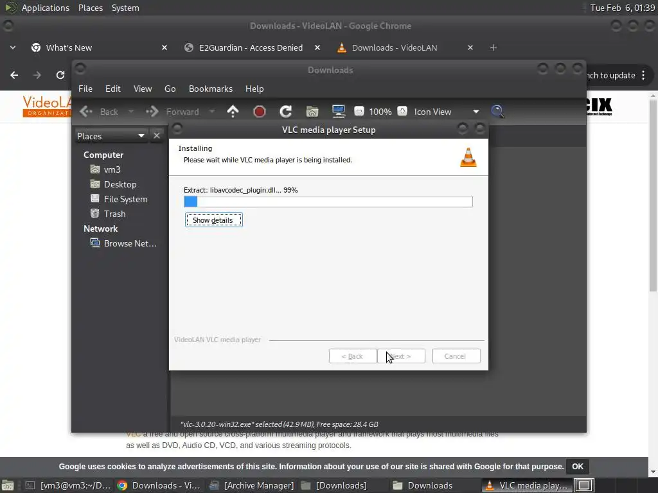
Task: Open the File menu in Downloads window
Action: point(85,89)
